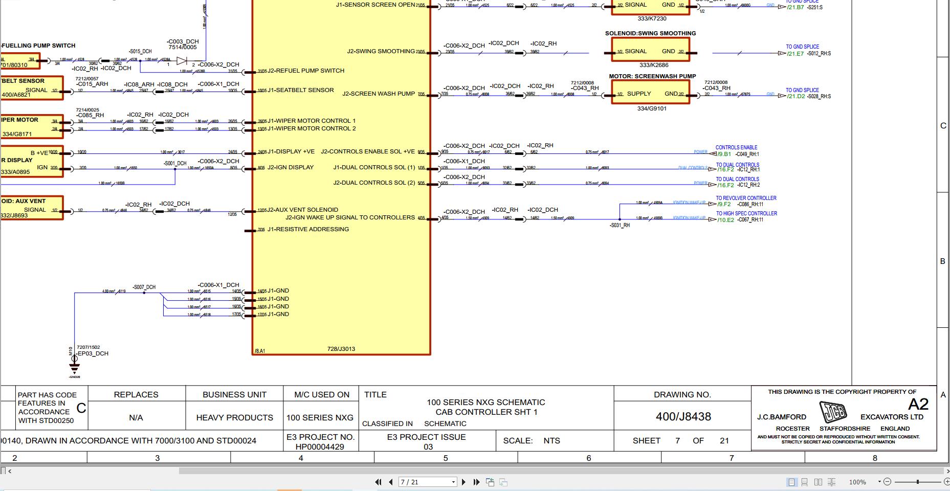Click the 100 SERIES NXG cell
This screenshot has width=950, height=491.
click(x=320, y=418)
